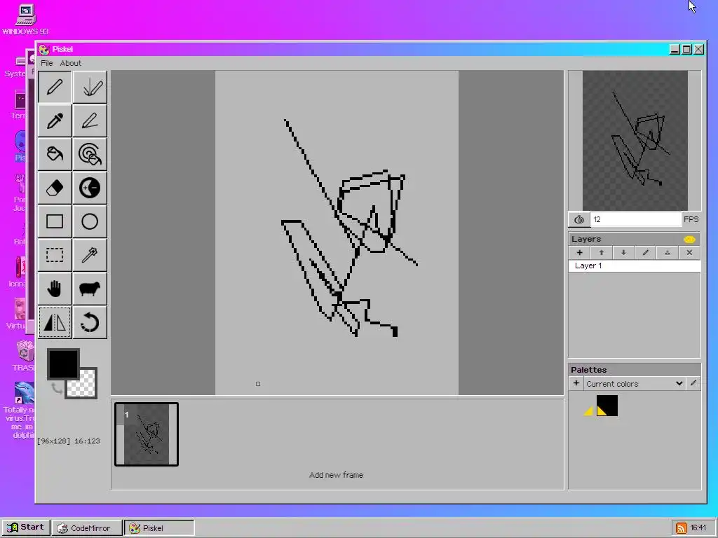
Task: Select the Circle tool
Action: [x=90, y=221]
